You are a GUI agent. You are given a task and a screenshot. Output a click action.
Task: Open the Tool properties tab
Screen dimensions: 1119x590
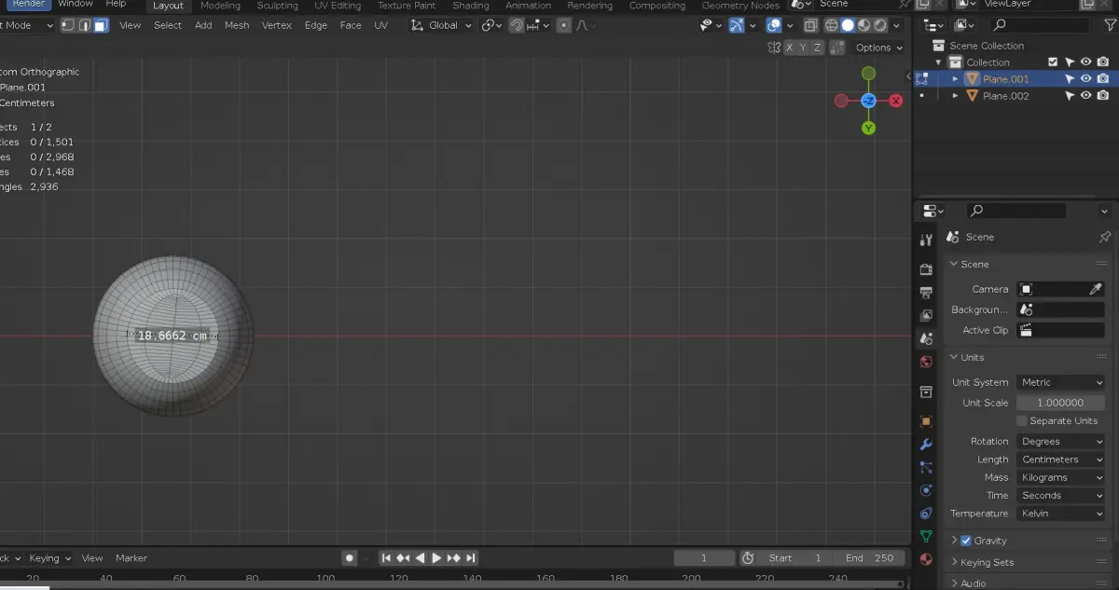(926, 240)
